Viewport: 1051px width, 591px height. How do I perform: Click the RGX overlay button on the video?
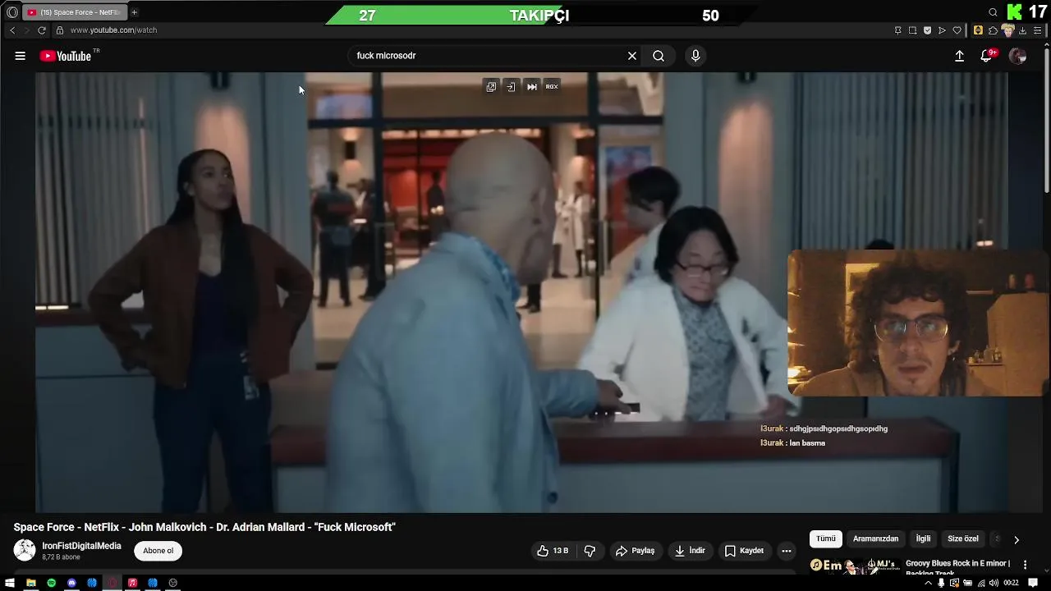pos(552,86)
